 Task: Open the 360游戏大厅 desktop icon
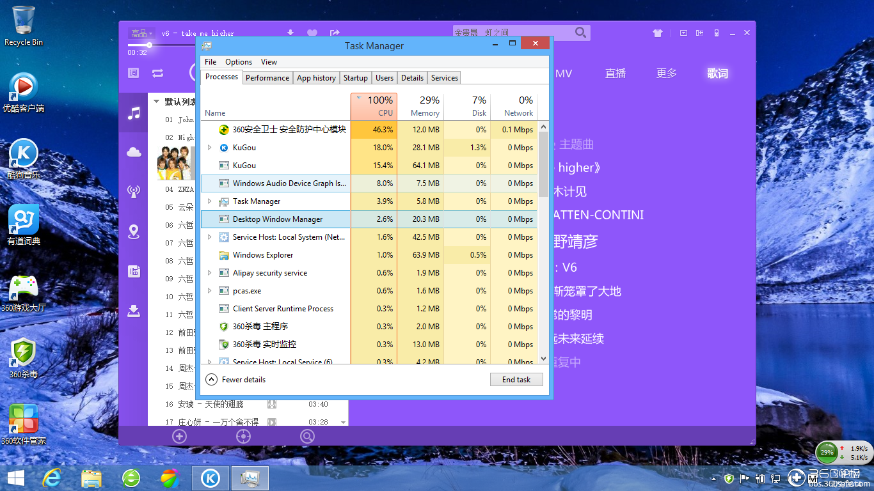point(24,293)
